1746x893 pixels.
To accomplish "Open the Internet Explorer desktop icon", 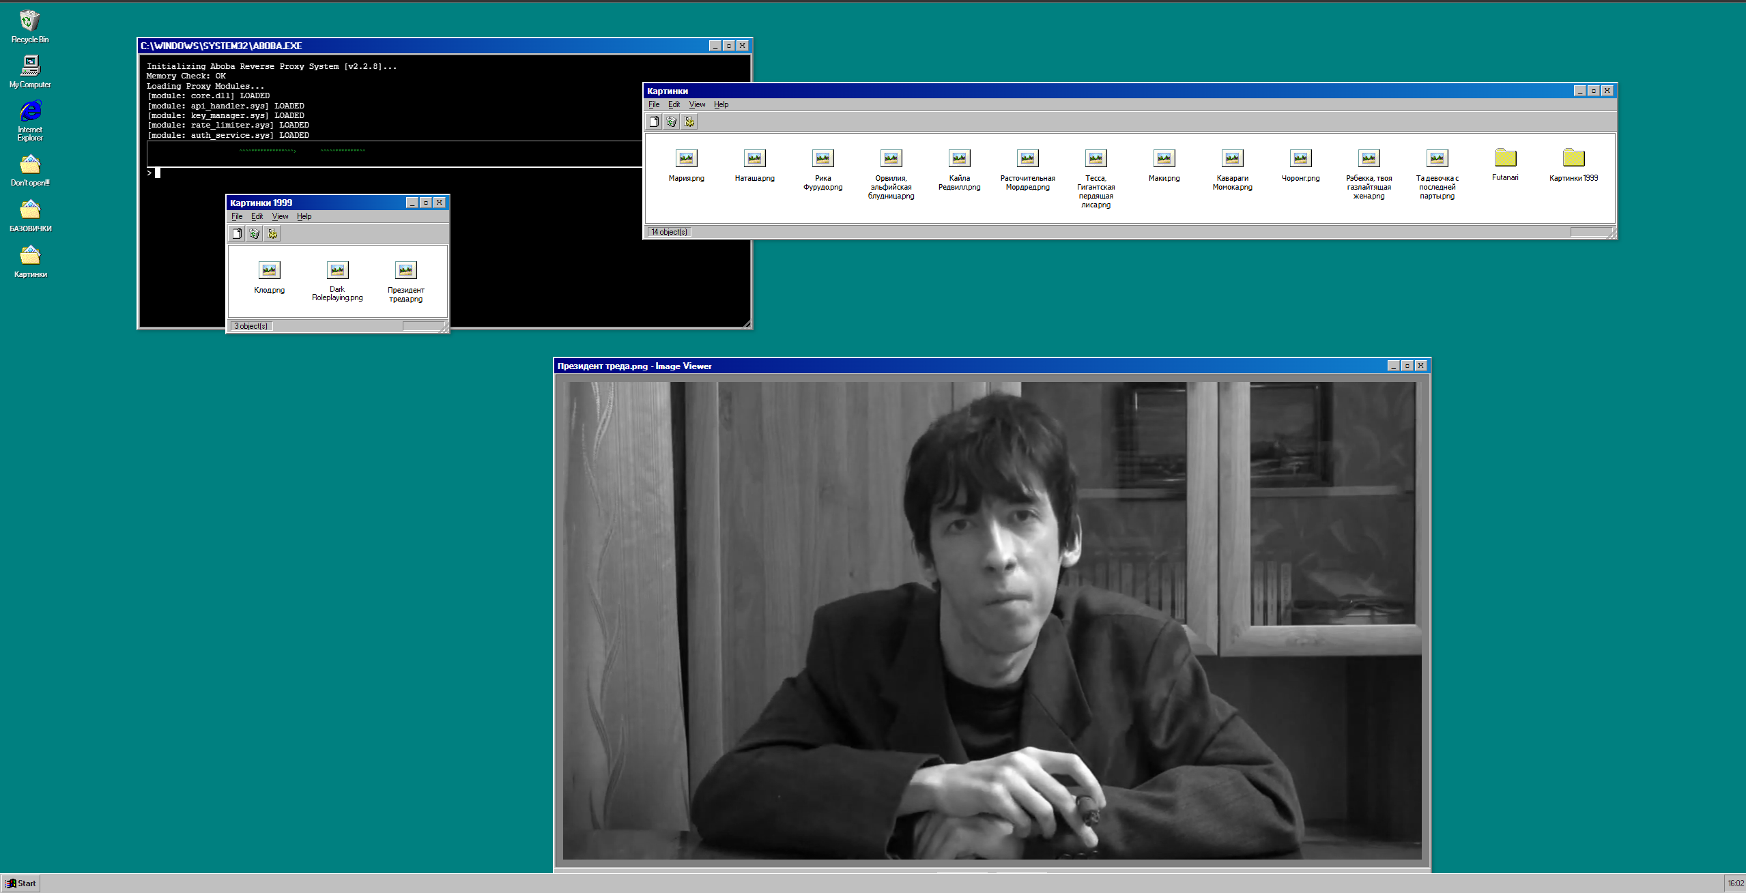I will [30, 111].
